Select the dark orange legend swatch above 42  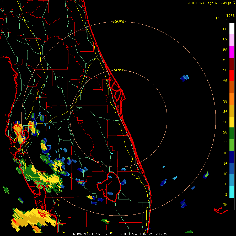point(232,87)
